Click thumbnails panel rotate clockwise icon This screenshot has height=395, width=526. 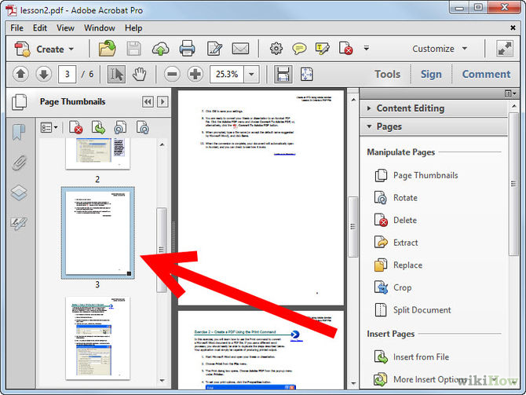tap(143, 127)
